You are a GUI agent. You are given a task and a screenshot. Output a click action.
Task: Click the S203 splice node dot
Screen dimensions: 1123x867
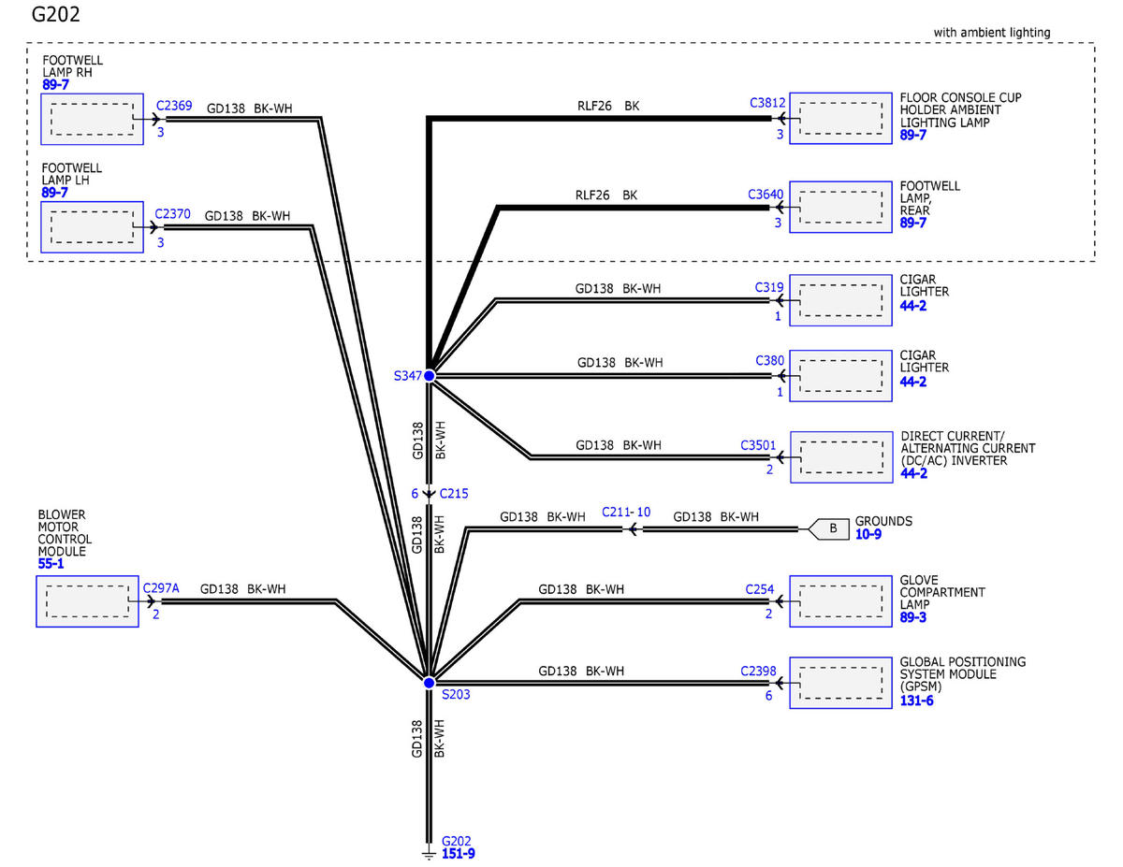click(x=429, y=682)
